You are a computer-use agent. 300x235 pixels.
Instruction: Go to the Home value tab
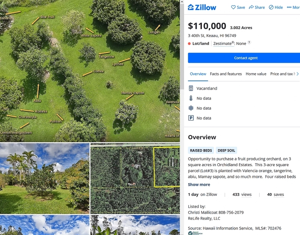click(x=256, y=74)
